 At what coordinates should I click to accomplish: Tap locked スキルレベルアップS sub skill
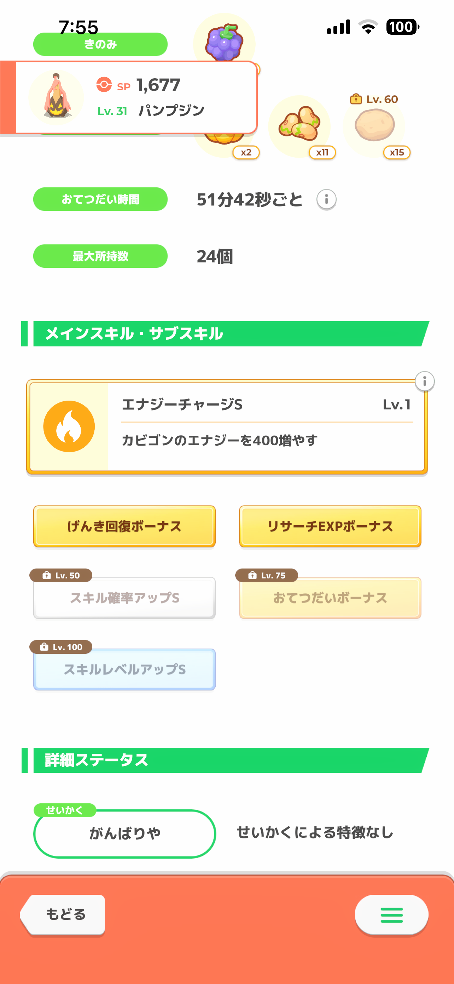click(124, 669)
